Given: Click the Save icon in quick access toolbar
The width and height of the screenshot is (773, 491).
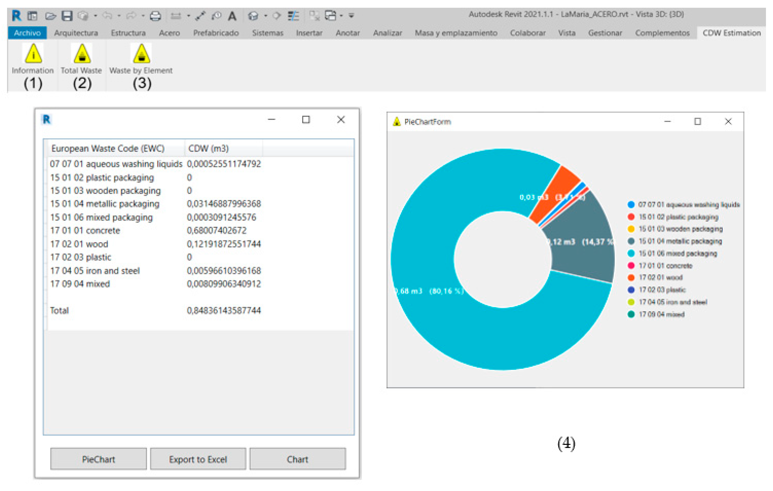Looking at the screenshot, I should 67,16.
